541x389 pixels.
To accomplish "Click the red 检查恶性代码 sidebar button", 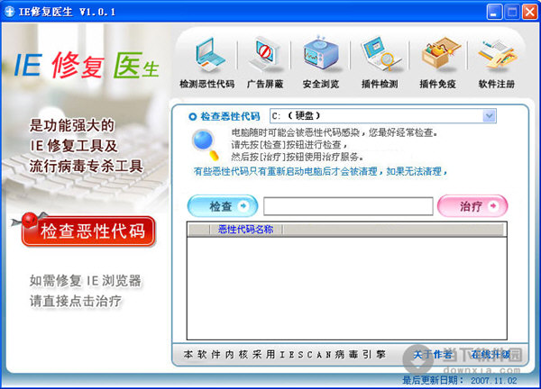I will pyautogui.click(x=88, y=231).
